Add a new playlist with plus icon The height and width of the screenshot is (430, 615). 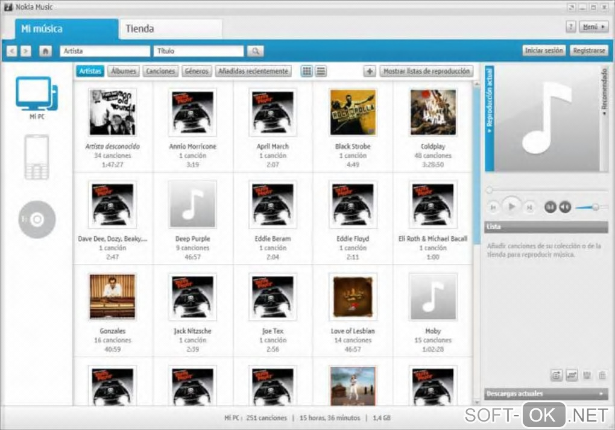(x=369, y=71)
